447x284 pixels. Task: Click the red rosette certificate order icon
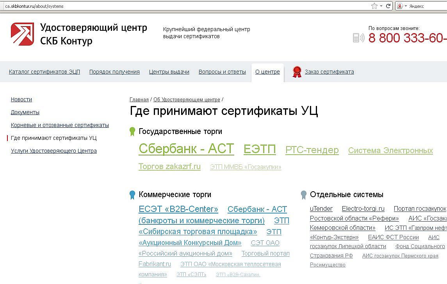point(297,72)
